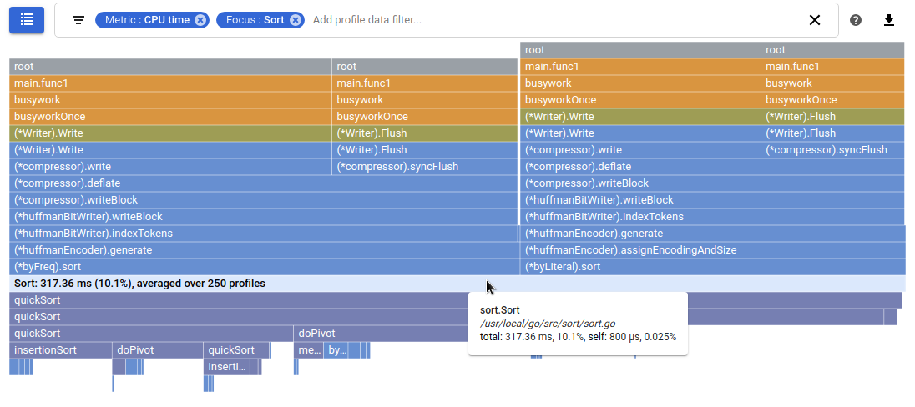Click the blue list view icon button
The width and height of the screenshot is (915, 407).
pyautogui.click(x=27, y=19)
